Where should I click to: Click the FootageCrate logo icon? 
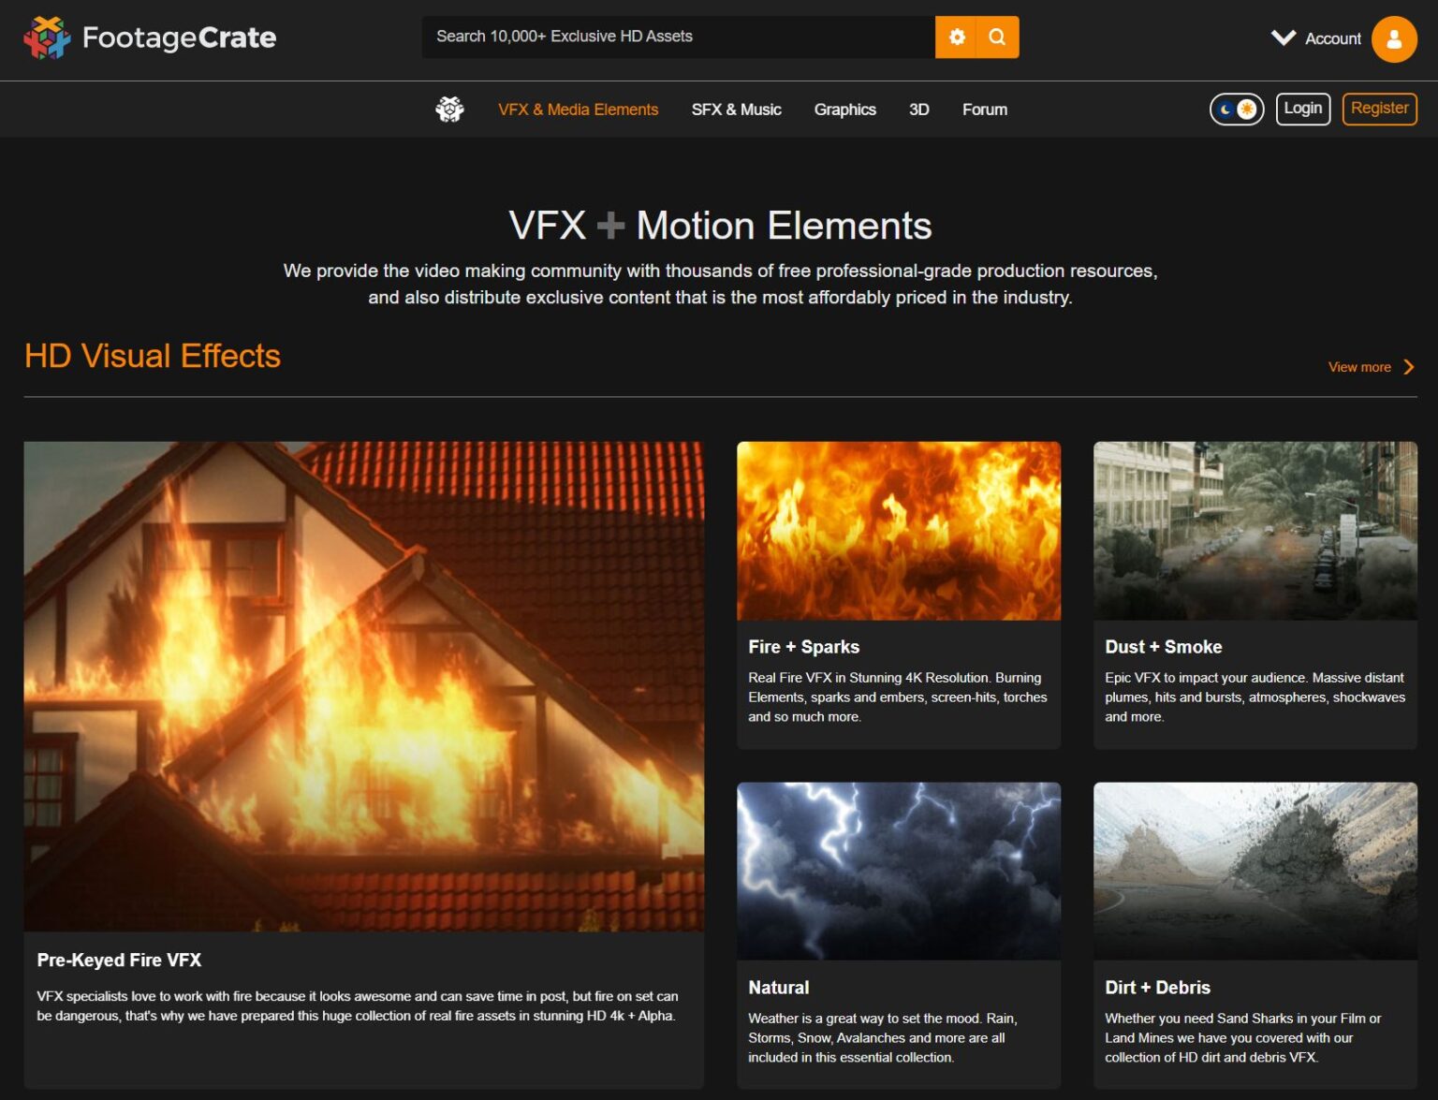coord(47,37)
